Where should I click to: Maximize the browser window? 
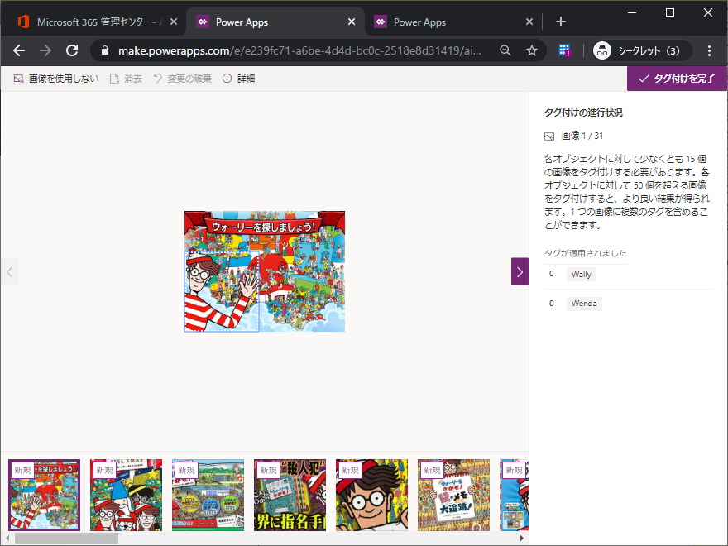point(670,12)
